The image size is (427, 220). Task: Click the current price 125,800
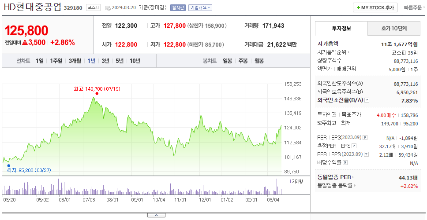(x=26, y=30)
